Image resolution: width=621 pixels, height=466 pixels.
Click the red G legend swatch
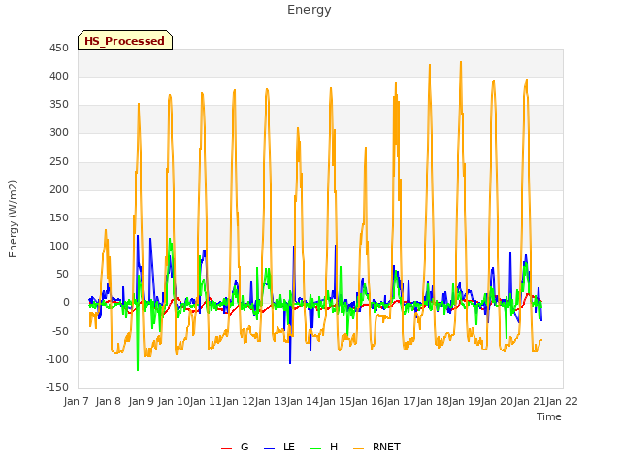(226, 449)
